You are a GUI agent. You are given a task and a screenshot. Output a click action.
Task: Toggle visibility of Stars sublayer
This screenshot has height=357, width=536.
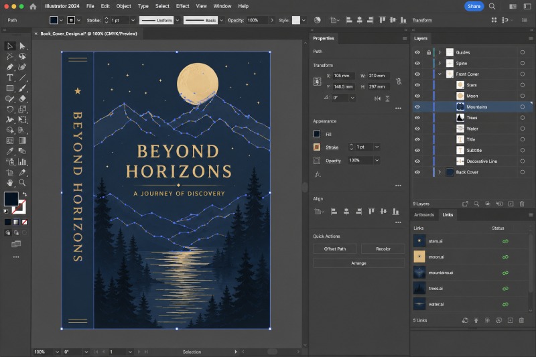pos(417,85)
